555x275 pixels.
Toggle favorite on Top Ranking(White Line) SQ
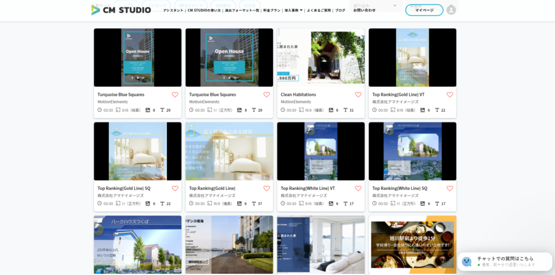tap(450, 188)
